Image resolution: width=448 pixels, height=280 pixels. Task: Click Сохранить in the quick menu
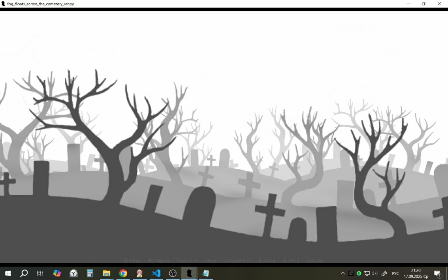(237, 260)
